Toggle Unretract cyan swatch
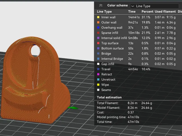This screenshot has height=136, width=182. pos(98,80)
